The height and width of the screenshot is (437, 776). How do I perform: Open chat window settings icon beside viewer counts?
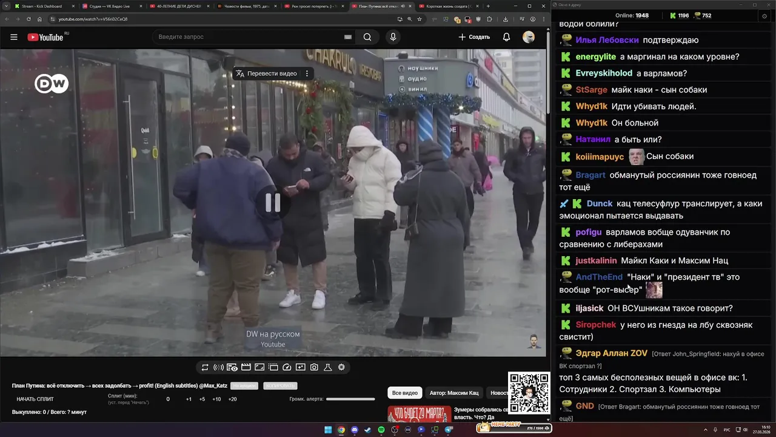pyautogui.click(x=764, y=16)
